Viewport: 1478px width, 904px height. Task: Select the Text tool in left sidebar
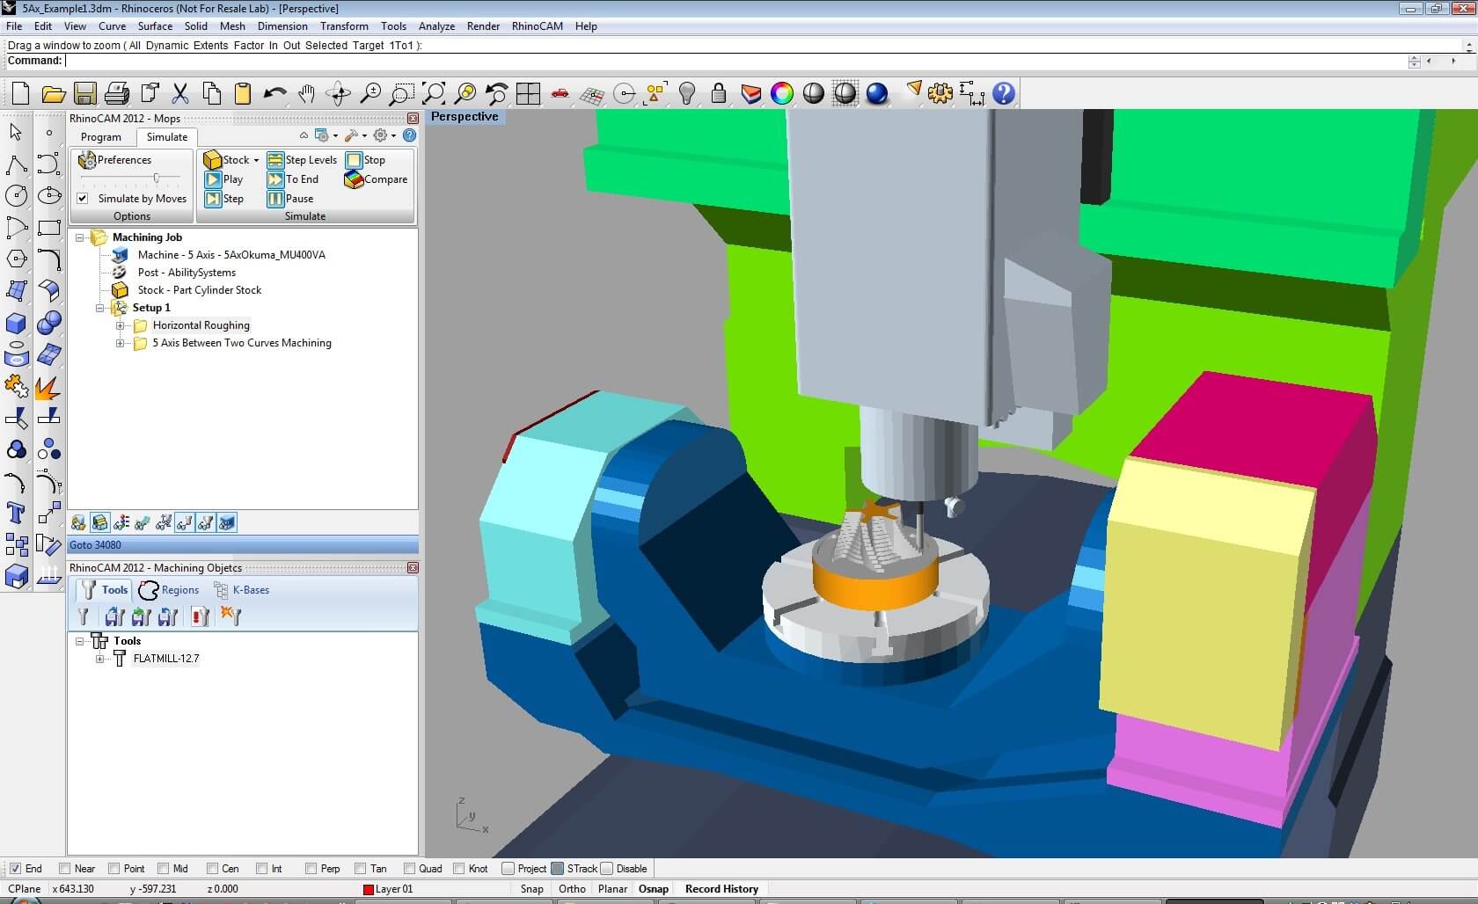16,513
